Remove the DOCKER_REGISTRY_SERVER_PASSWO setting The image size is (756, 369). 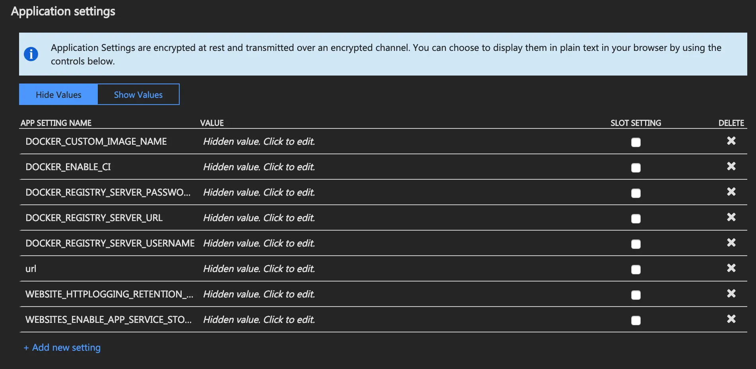click(731, 192)
